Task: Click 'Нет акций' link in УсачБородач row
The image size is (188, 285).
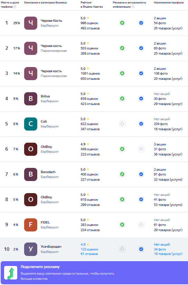Action: coord(162,245)
